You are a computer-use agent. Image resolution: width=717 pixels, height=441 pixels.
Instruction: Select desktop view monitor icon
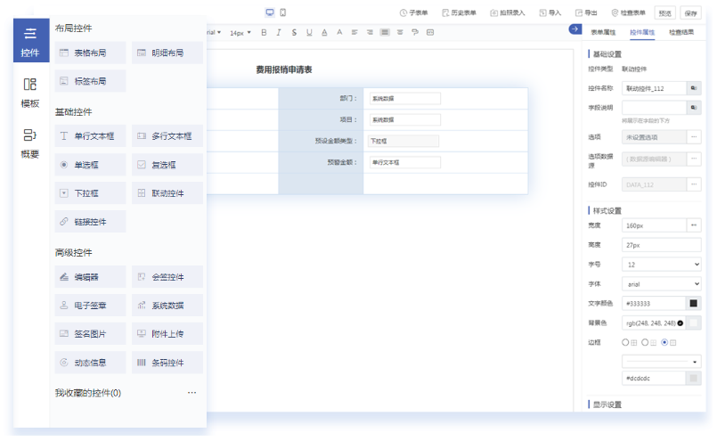click(x=270, y=12)
